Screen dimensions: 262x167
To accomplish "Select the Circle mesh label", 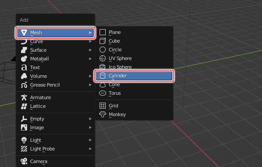I will coord(115,50).
